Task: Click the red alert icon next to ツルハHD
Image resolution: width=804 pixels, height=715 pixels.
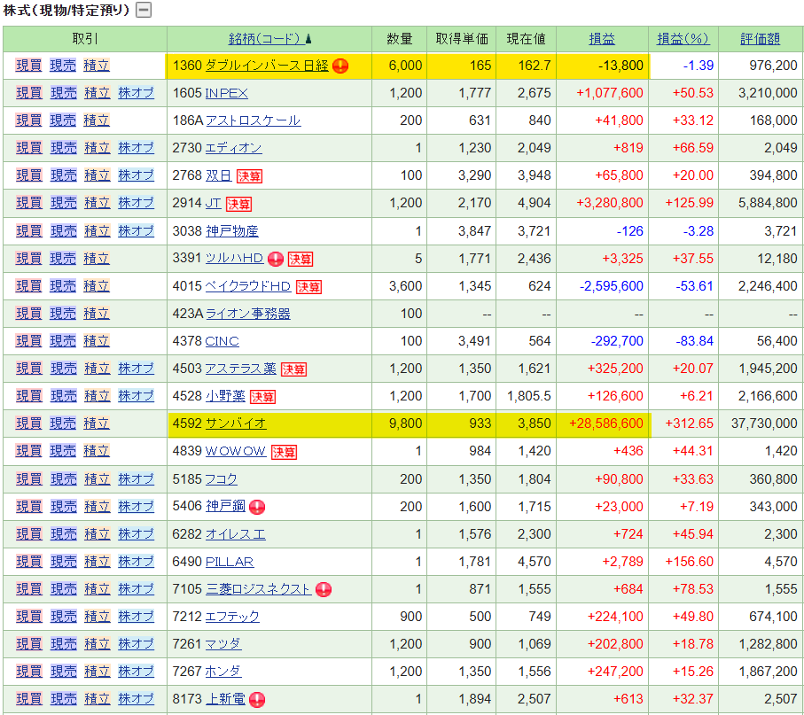Action: [275, 259]
